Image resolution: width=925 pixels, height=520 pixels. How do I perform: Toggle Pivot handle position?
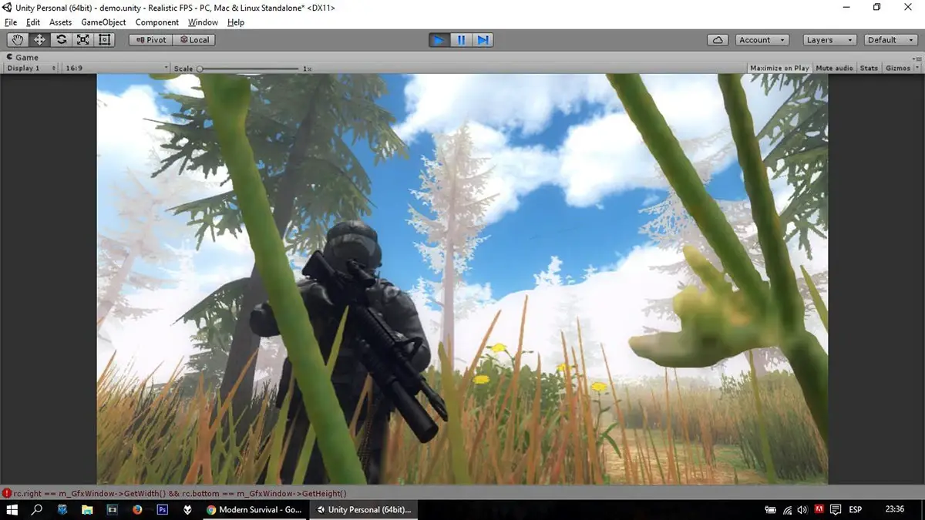click(x=150, y=40)
